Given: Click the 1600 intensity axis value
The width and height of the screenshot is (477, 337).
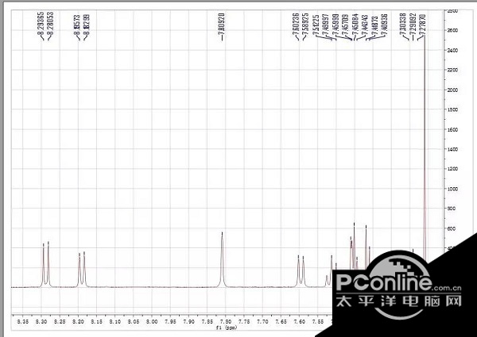Looking at the screenshot, I should click(452, 130).
